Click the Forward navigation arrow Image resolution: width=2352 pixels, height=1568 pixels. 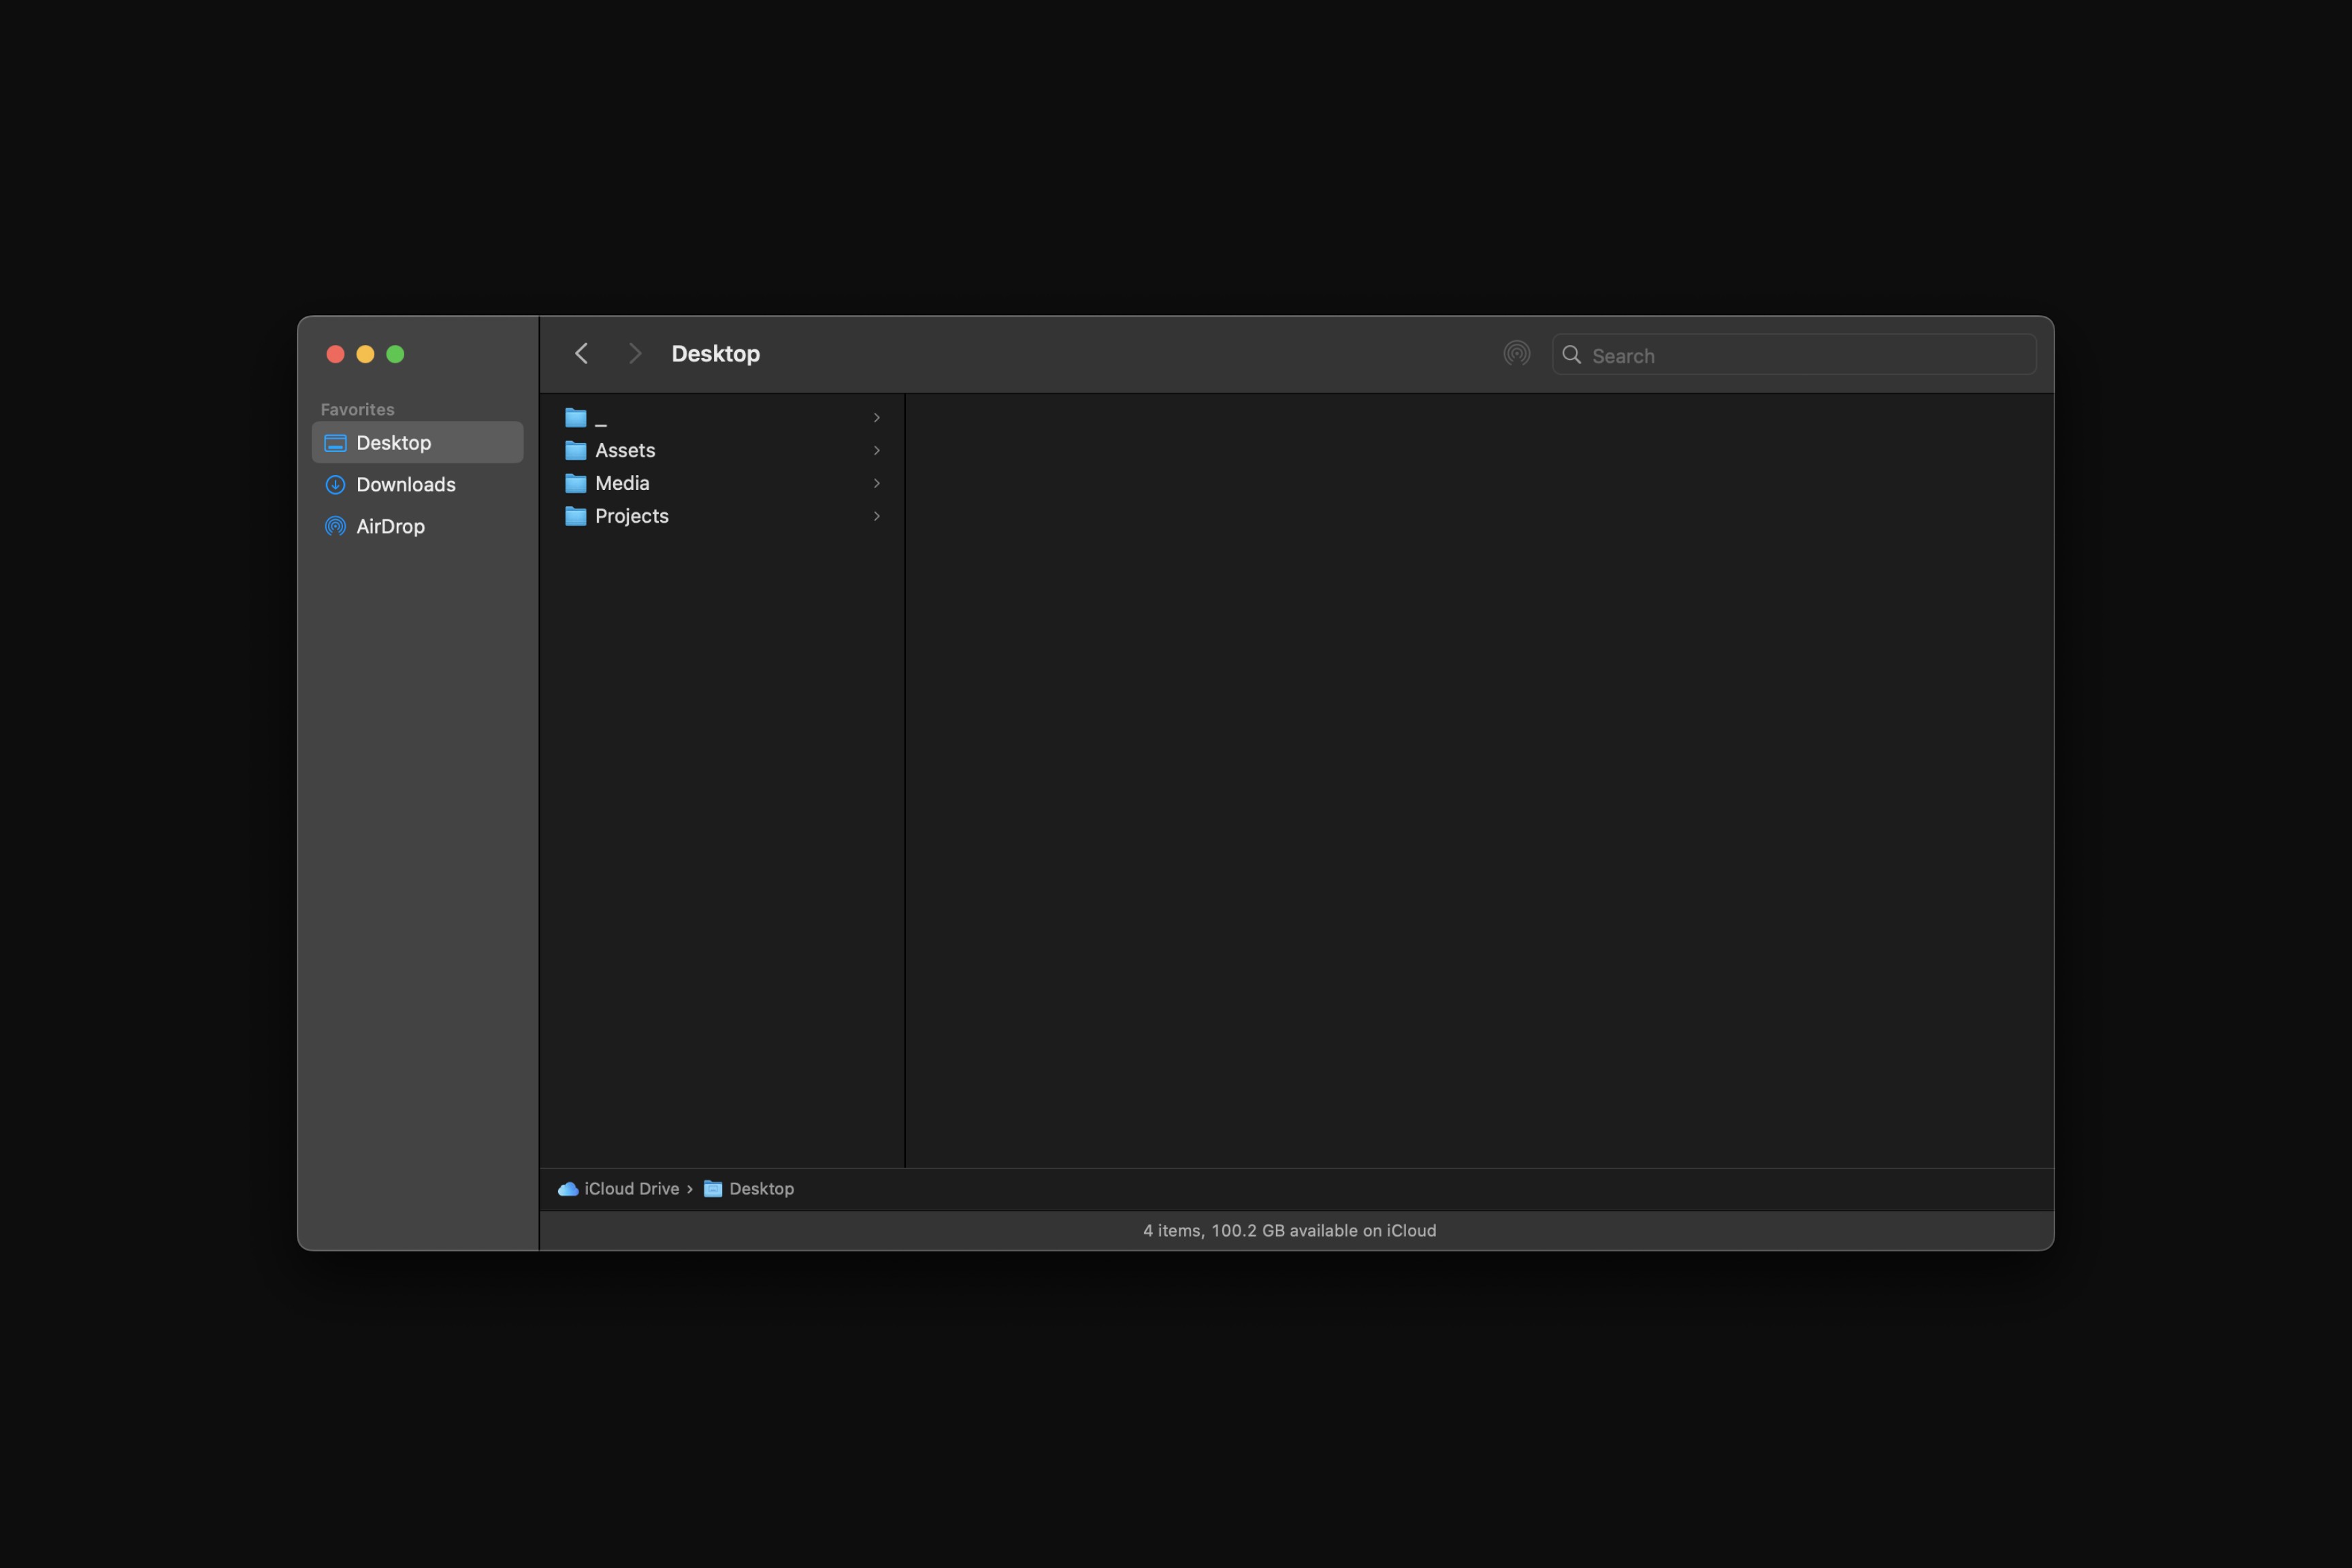634,354
